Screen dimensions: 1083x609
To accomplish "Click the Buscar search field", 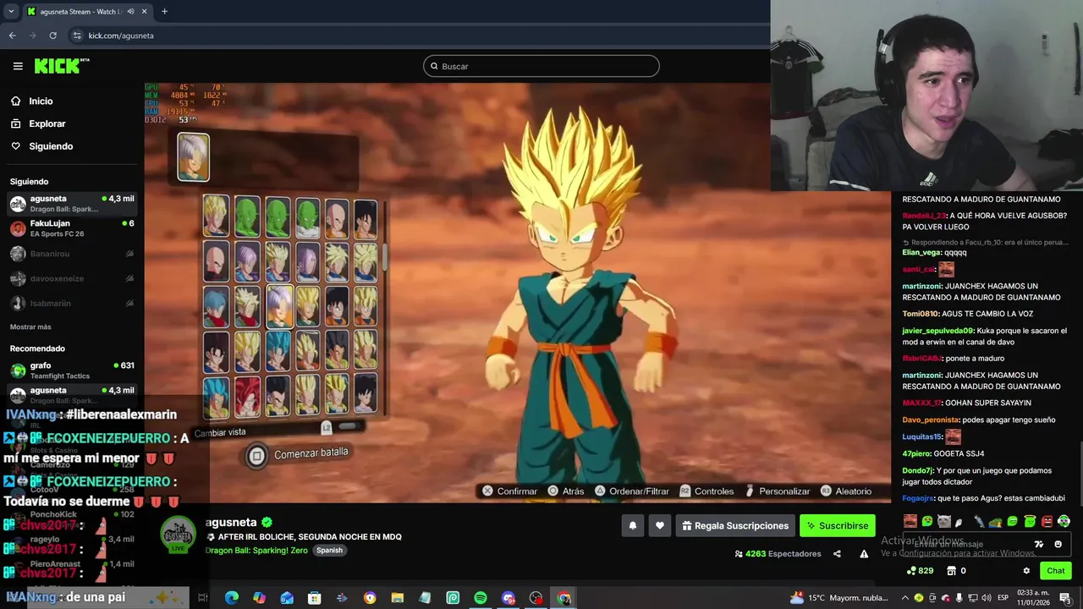I will pyautogui.click(x=541, y=66).
